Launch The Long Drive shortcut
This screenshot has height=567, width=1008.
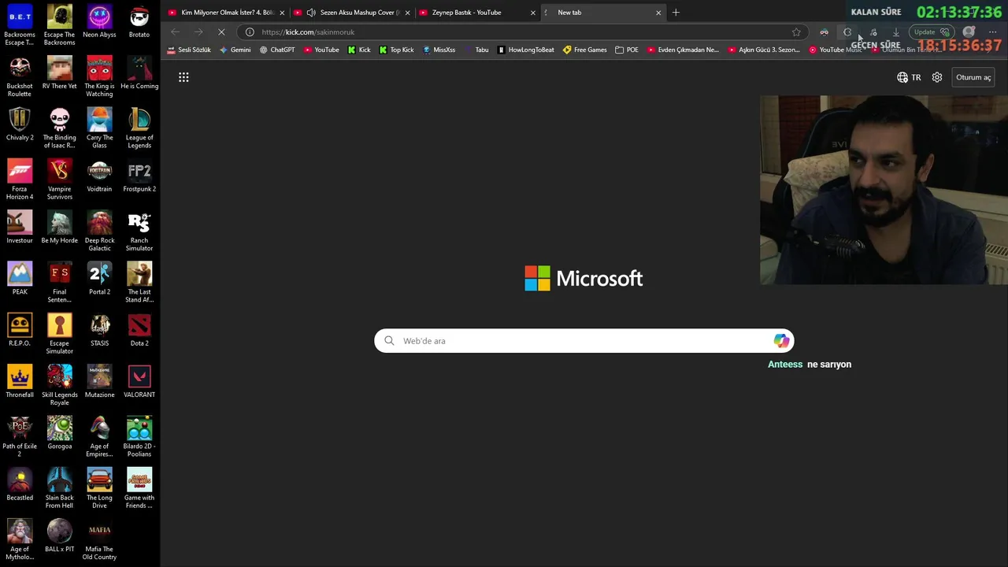pos(99,487)
